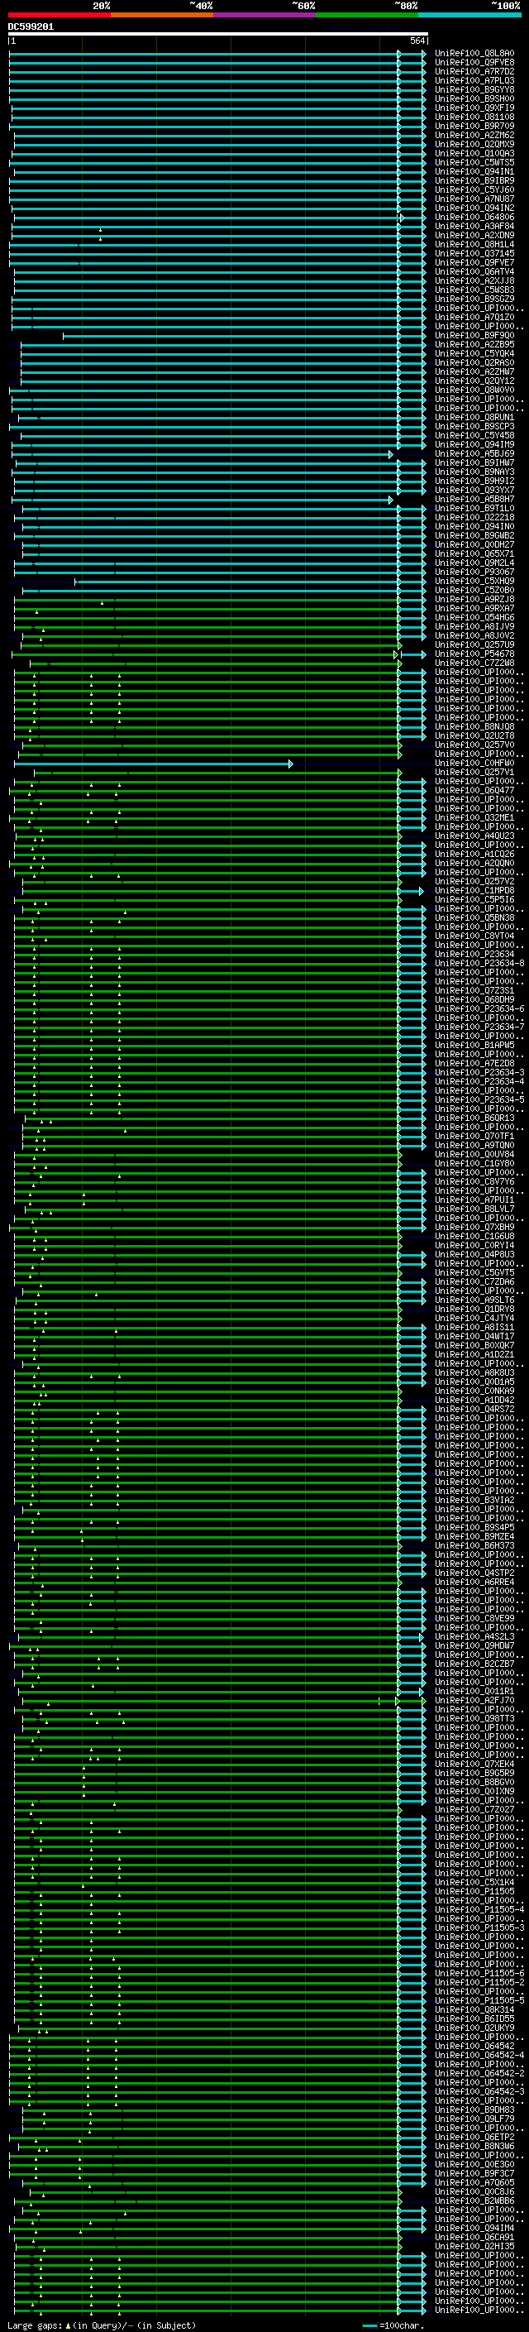Click the DC599201 query name
Screen dimensions: 529x2332
tap(31, 27)
